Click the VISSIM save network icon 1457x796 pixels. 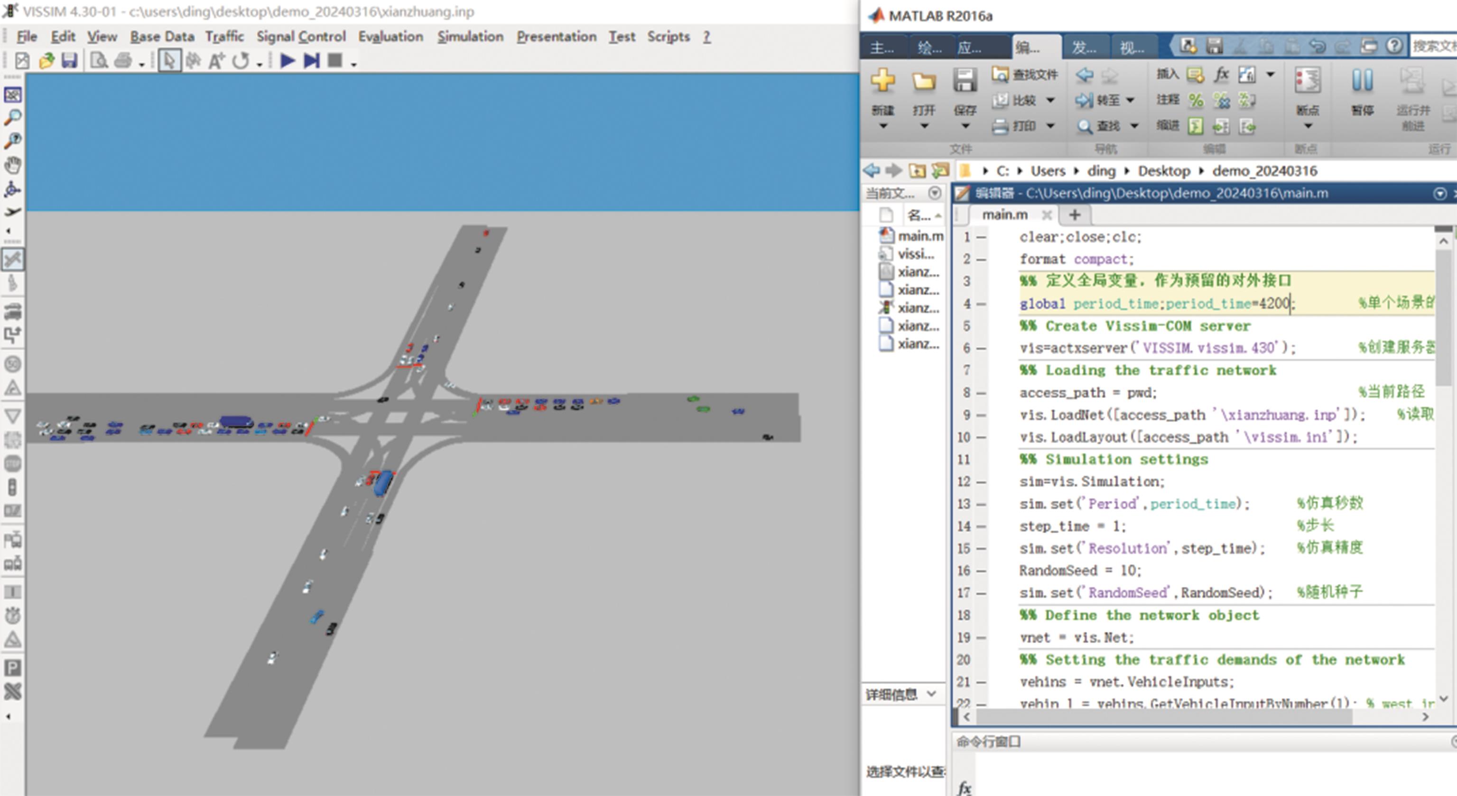click(x=69, y=61)
